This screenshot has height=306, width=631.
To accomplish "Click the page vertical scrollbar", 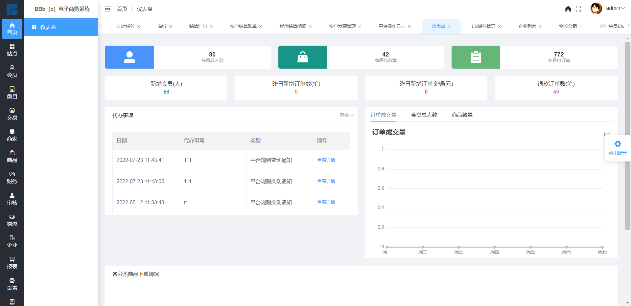I will click(627, 135).
